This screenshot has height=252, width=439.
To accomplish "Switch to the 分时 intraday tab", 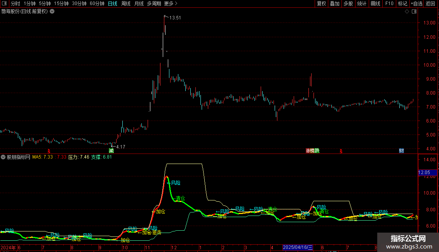I will tap(16, 3).
